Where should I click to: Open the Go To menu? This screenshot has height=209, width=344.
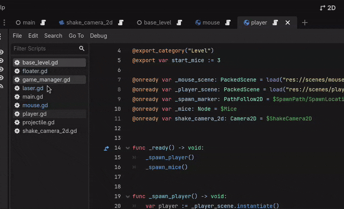pyautogui.click(x=76, y=36)
